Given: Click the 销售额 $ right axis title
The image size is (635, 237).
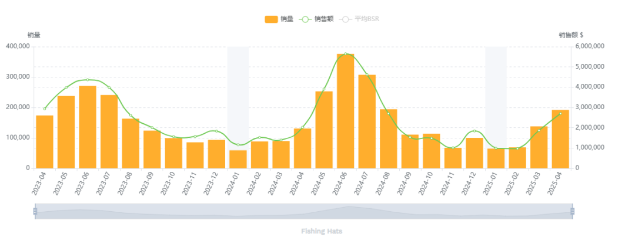Looking at the screenshot, I should pyautogui.click(x=571, y=35).
